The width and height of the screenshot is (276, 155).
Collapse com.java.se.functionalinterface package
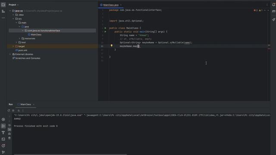[x=23, y=31]
